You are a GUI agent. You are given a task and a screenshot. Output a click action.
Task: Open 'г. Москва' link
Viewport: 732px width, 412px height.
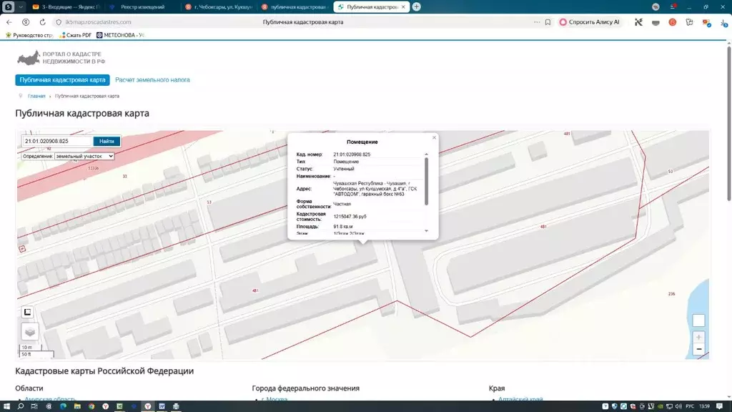point(274,399)
